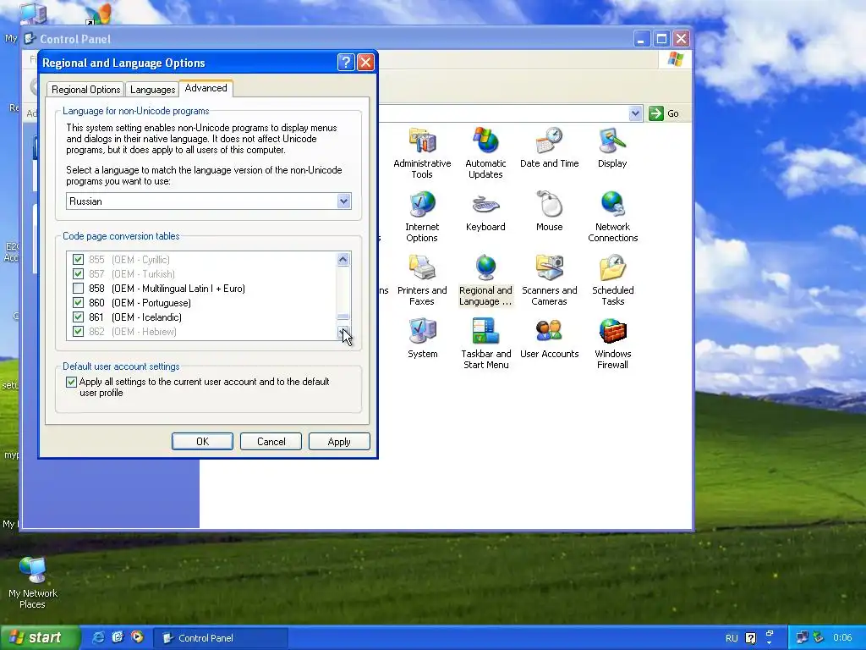The width and height of the screenshot is (866, 650).
Task: Select My Network Places desktop icon
Action: [x=33, y=570]
